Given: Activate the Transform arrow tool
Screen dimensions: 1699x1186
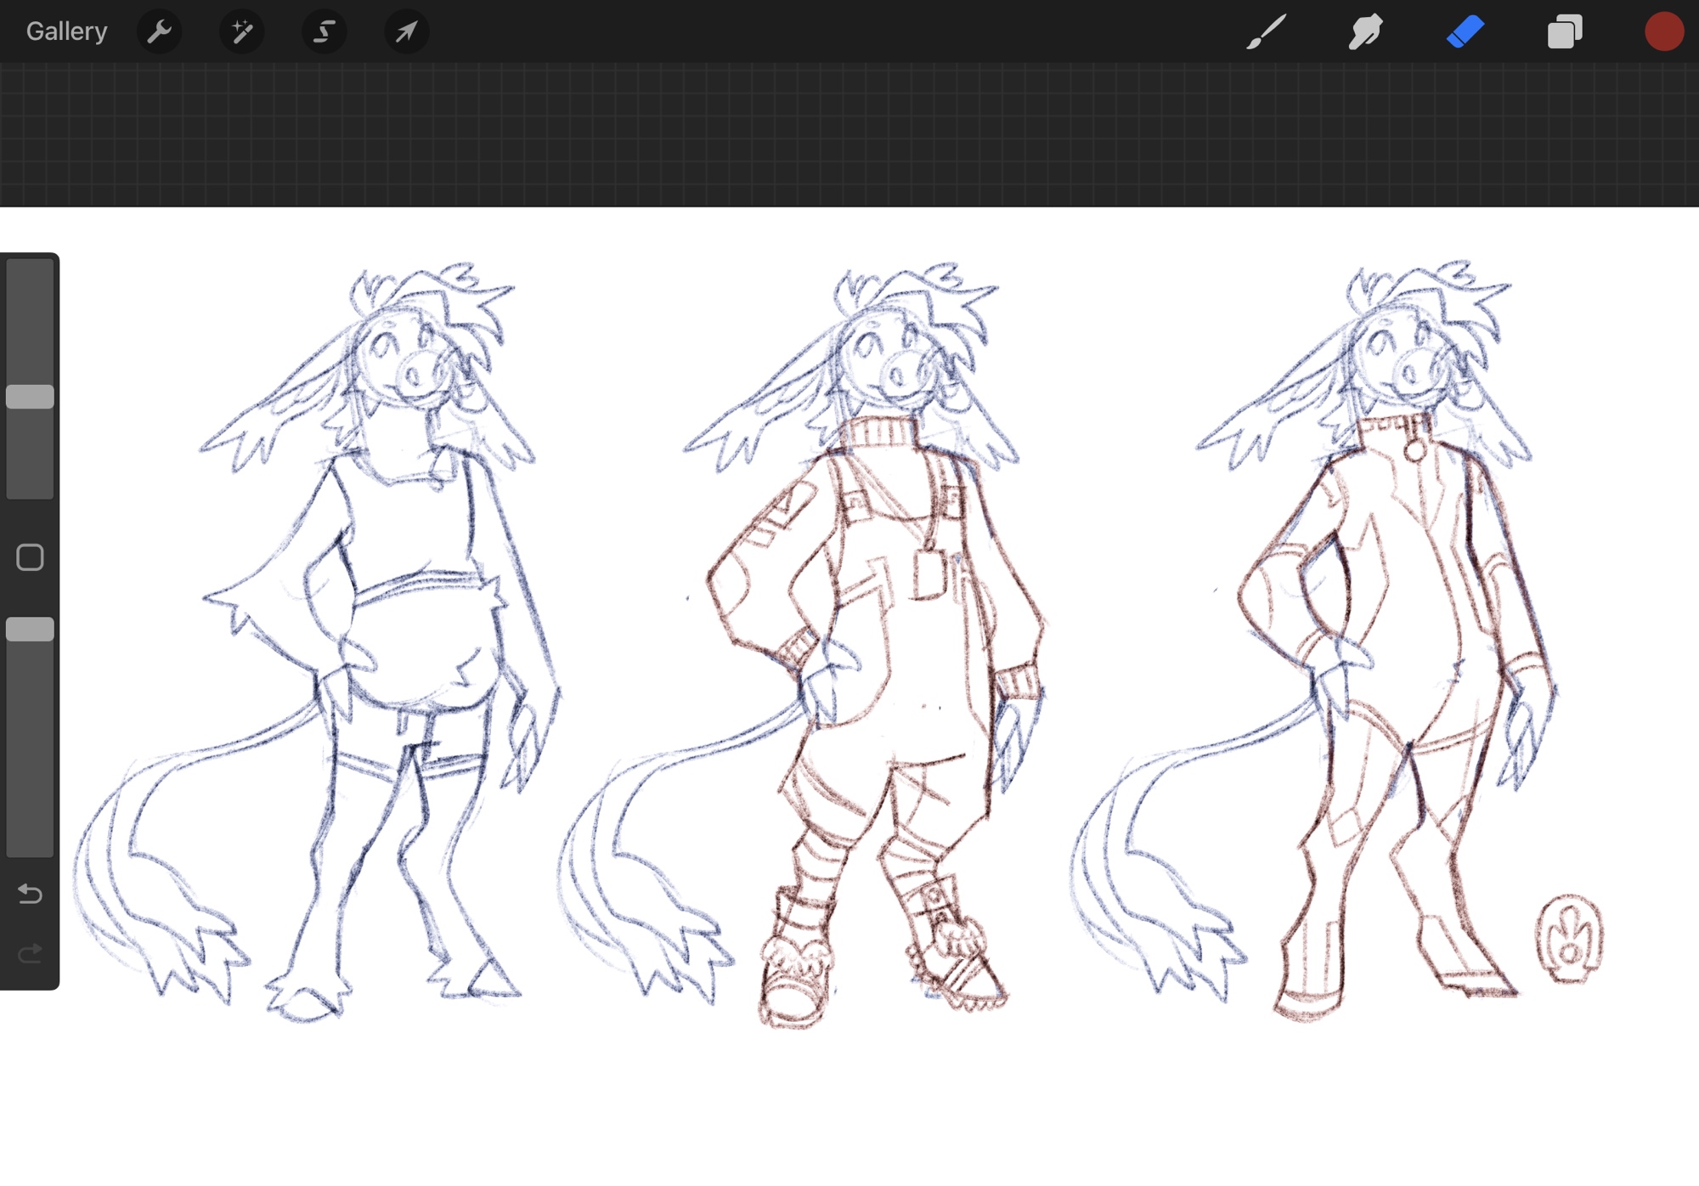Looking at the screenshot, I should [406, 31].
